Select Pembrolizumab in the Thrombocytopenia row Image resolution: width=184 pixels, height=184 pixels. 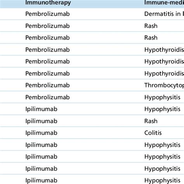(47, 85)
